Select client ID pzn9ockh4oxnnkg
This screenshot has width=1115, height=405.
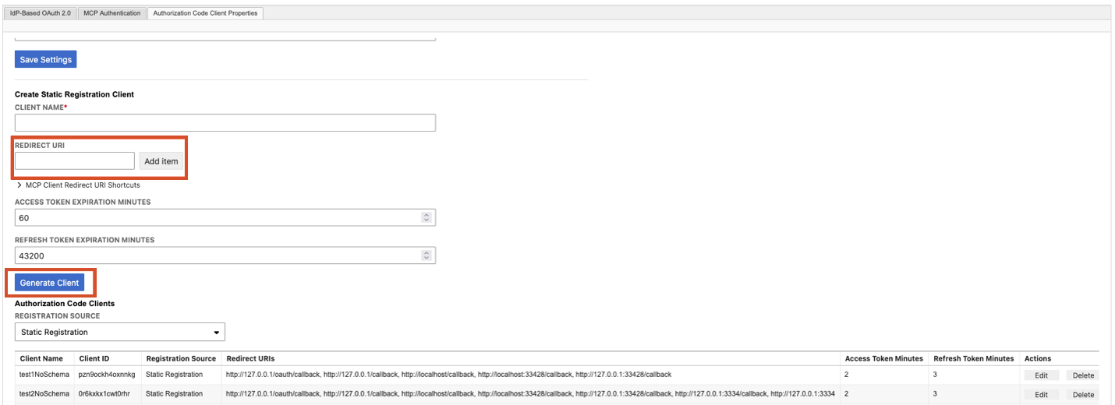[x=107, y=375]
